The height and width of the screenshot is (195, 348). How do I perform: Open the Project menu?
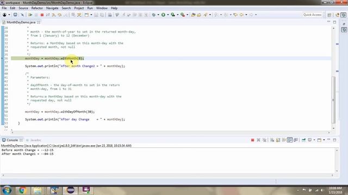pyautogui.click(x=79, y=8)
